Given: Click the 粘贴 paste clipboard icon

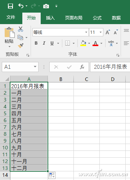Looking at the screenshot, I should click(x=10, y=32).
